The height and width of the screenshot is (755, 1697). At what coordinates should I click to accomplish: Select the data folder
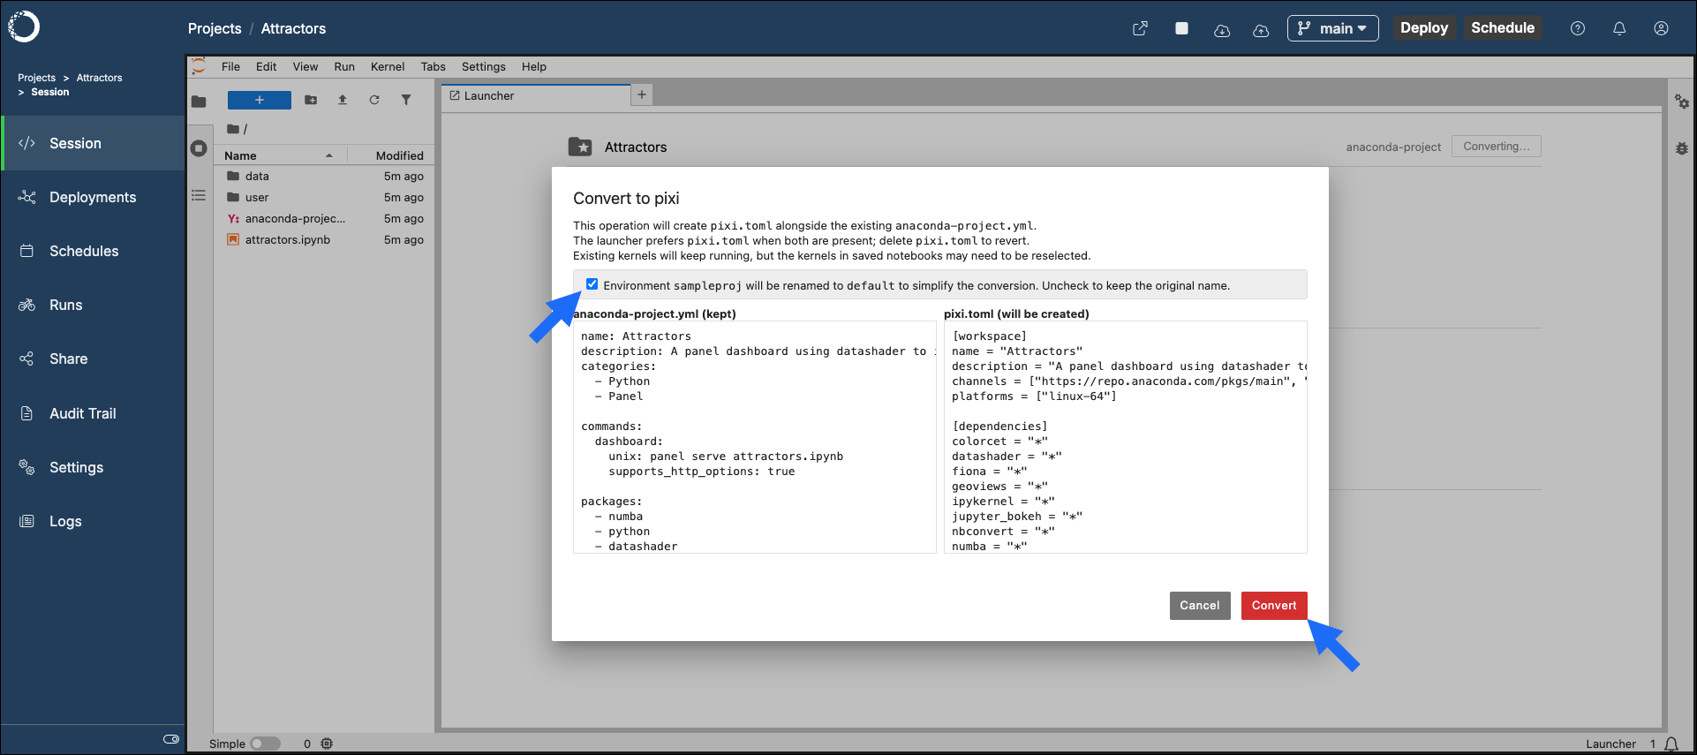click(324, 177)
